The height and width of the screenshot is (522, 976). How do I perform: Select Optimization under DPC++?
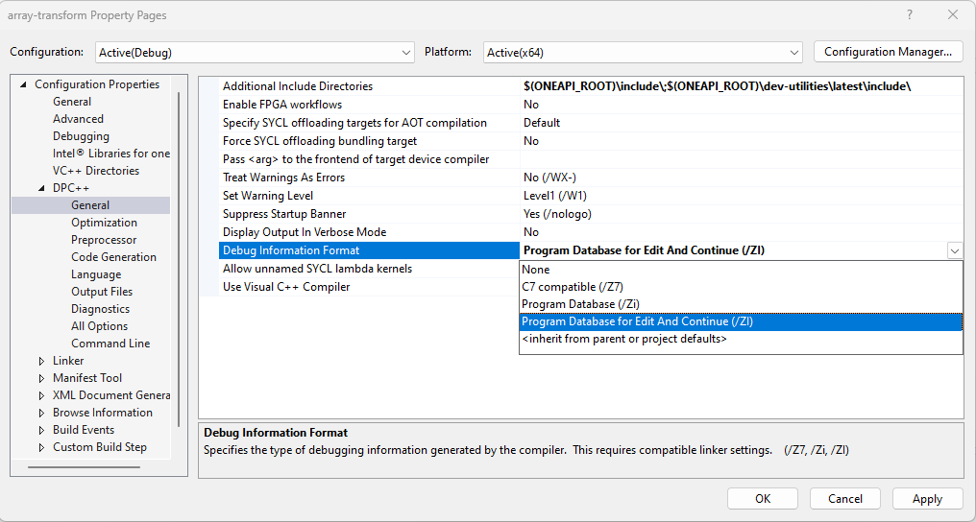click(104, 223)
